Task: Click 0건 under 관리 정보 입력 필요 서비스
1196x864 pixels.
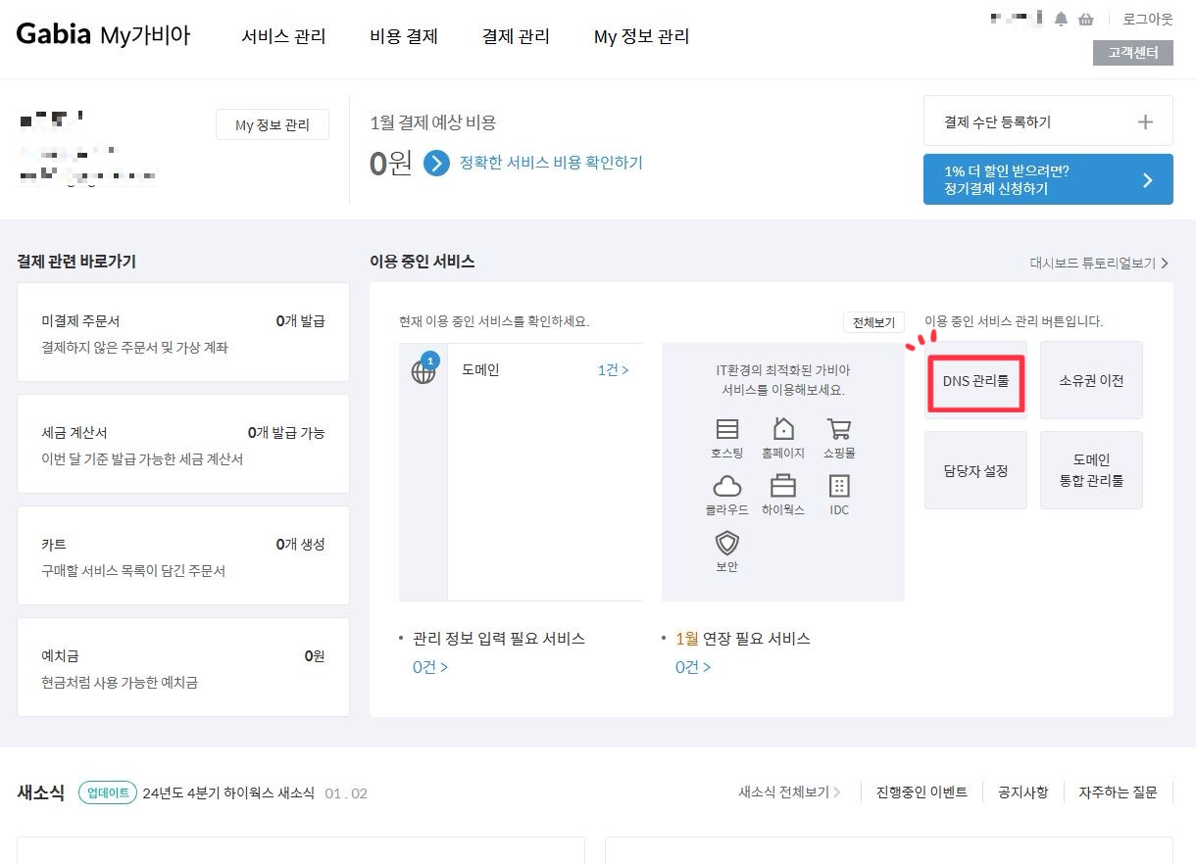Action: 429,667
